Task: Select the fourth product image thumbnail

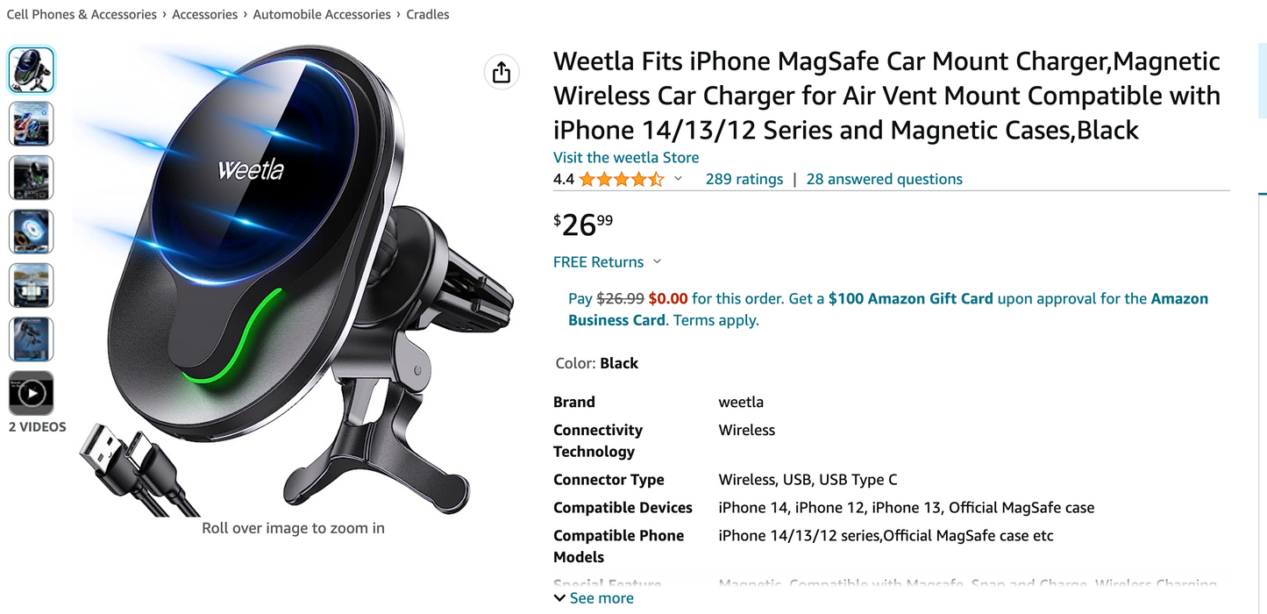Action: (x=32, y=232)
